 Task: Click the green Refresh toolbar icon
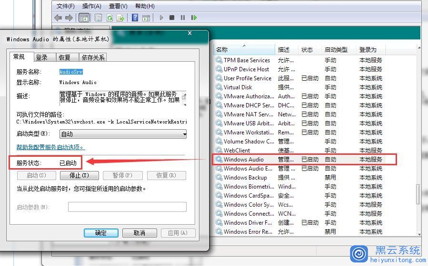pos(109,18)
